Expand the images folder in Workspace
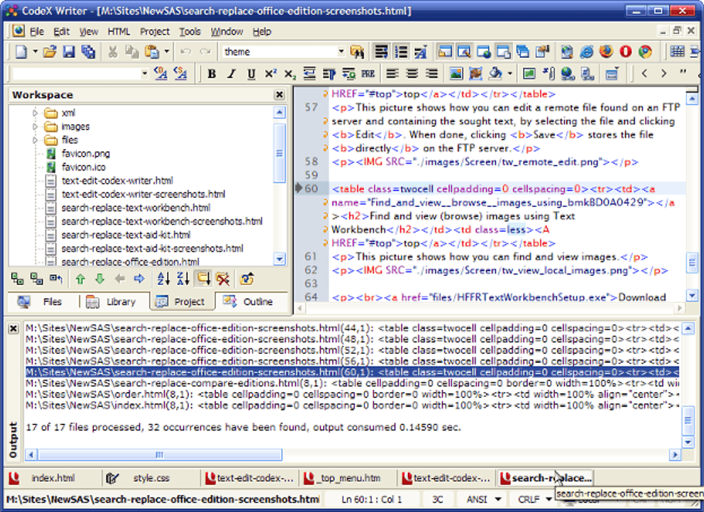 pos(35,126)
